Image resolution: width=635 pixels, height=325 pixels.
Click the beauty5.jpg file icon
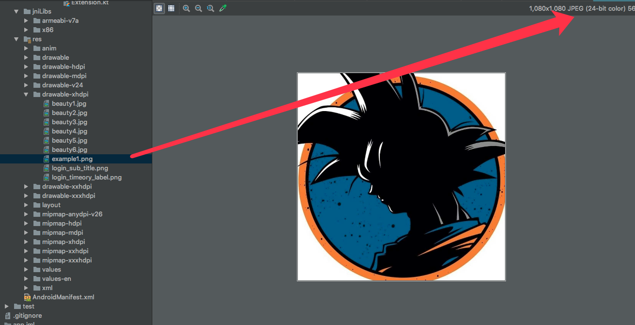coord(47,140)
